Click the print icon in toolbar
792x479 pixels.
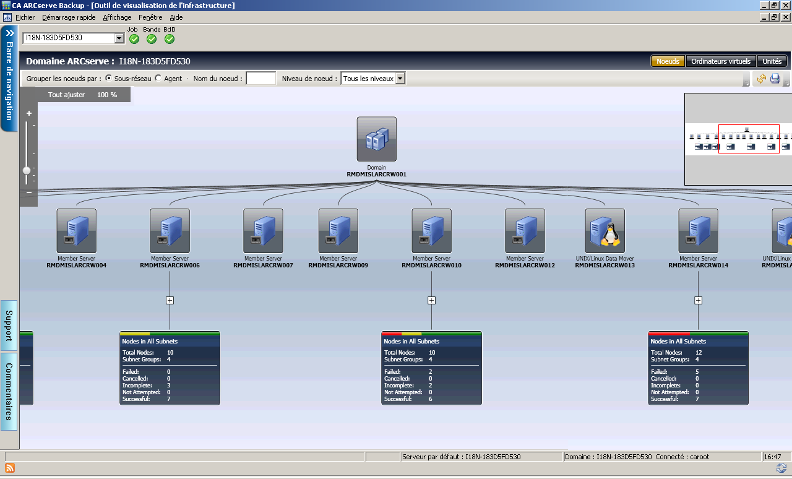775,79
